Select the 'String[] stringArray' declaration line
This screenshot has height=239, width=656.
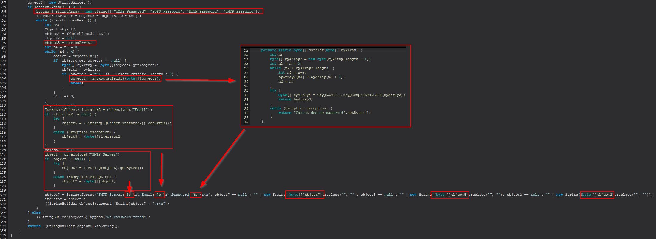148,11
